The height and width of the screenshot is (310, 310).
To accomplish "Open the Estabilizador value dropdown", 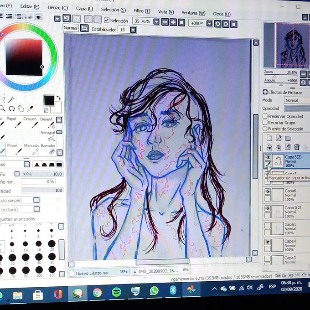I will pos(133,30).
